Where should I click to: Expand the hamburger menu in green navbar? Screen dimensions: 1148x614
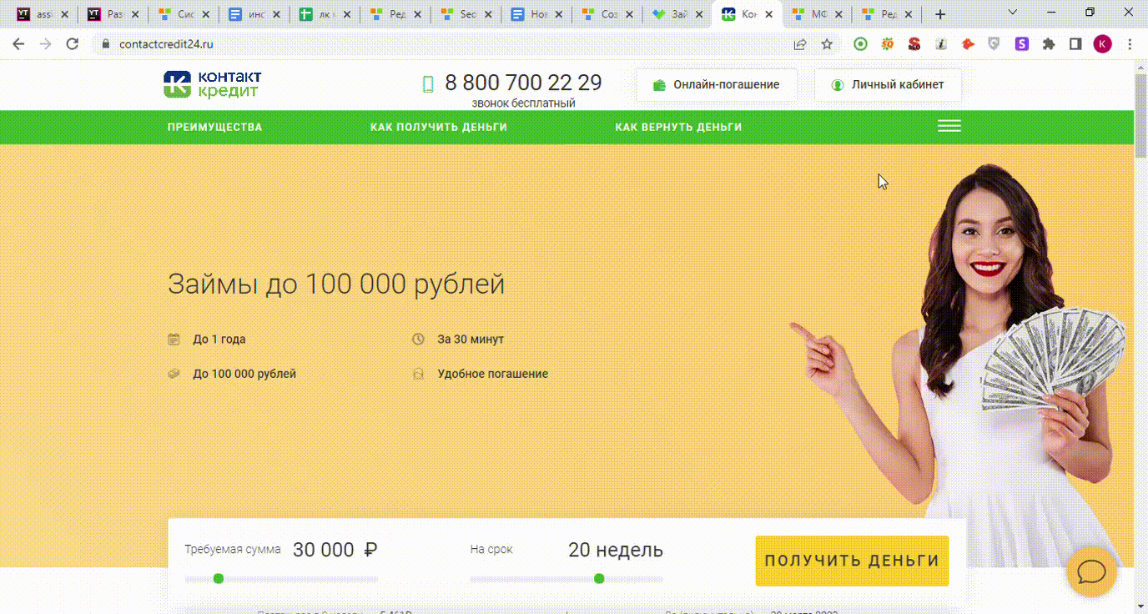(949, 127)
